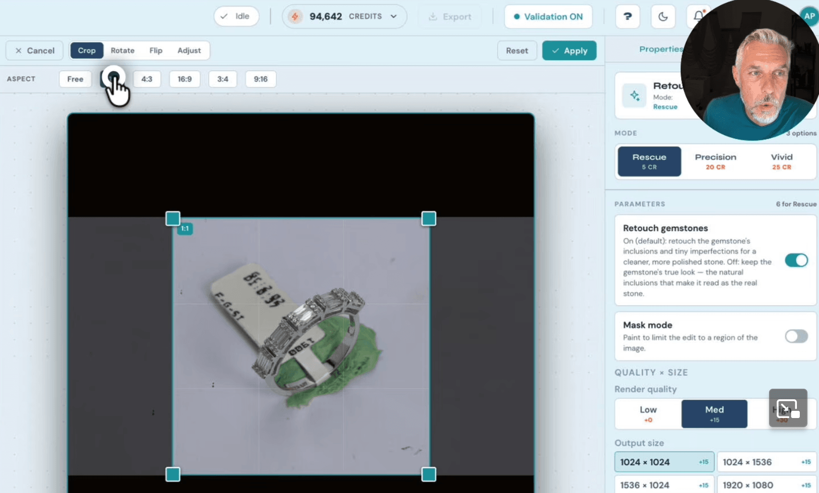Cancel the crop edit
Screen dimensions: 819x493
pyautogui.click(x=35, y=50)
